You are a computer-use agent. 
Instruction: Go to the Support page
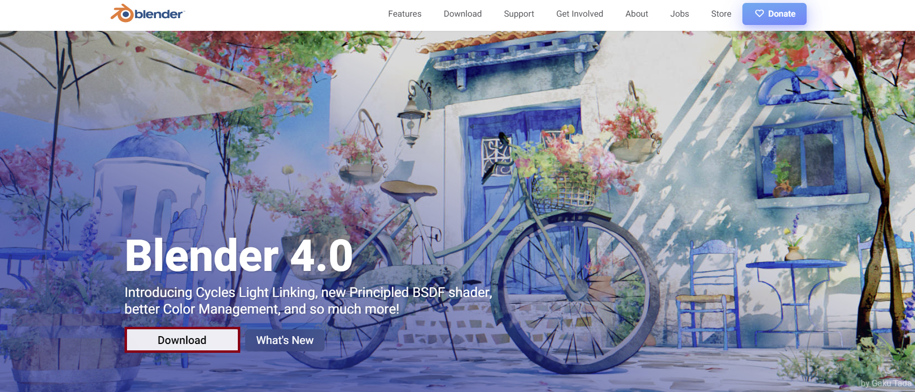[519, 14]
